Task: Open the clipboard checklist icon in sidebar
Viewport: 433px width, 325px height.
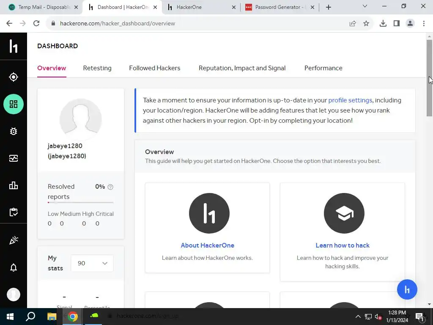Action: coord(13,212)
